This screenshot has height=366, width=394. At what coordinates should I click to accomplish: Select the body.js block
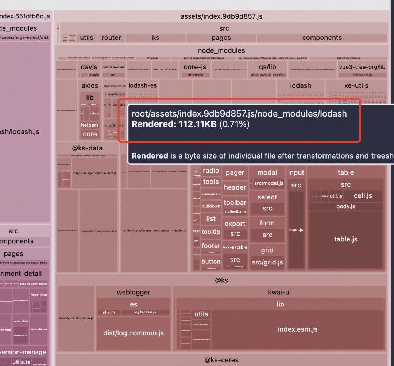(x=346, y=206)
